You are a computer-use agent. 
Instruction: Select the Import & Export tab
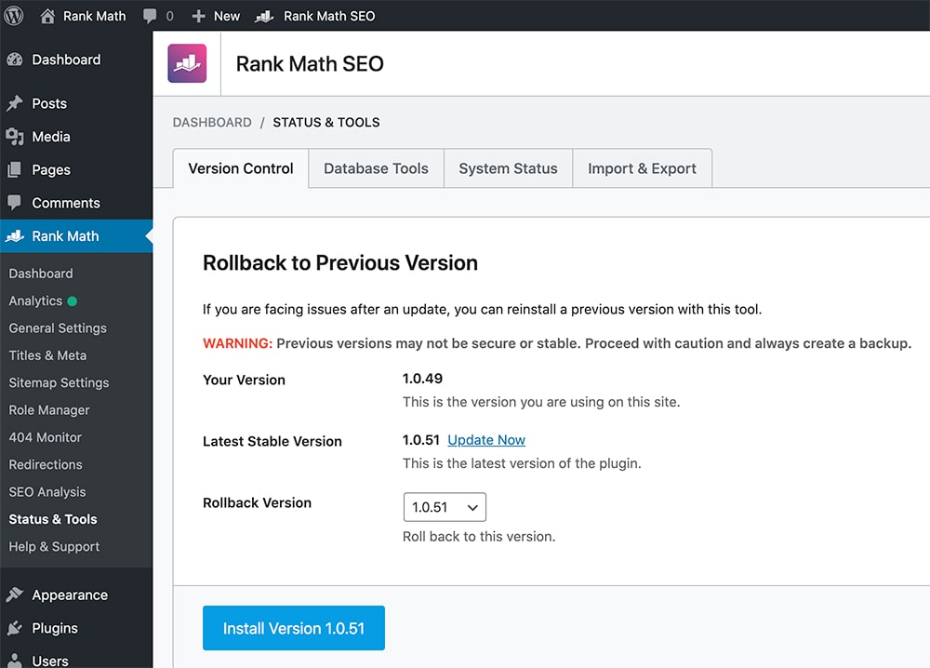(x=642, y=168)
